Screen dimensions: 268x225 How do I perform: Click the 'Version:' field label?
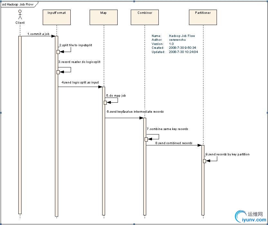(157, 44)
